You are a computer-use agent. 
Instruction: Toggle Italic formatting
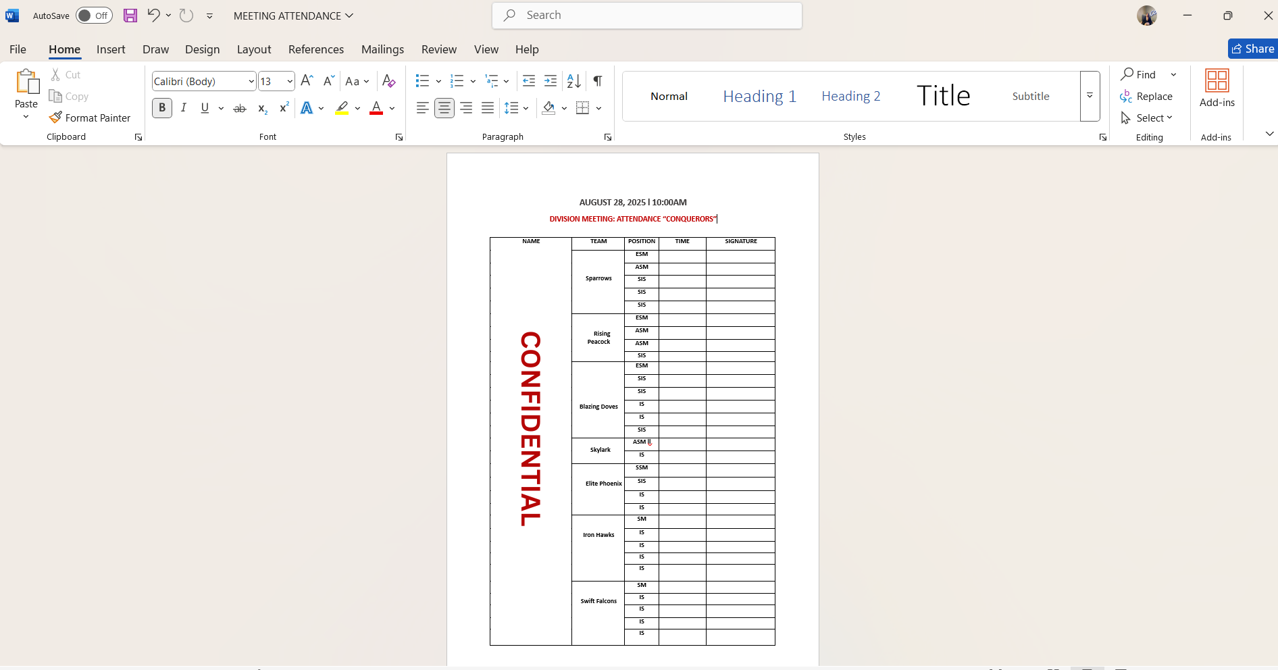[x=184, y=108]
